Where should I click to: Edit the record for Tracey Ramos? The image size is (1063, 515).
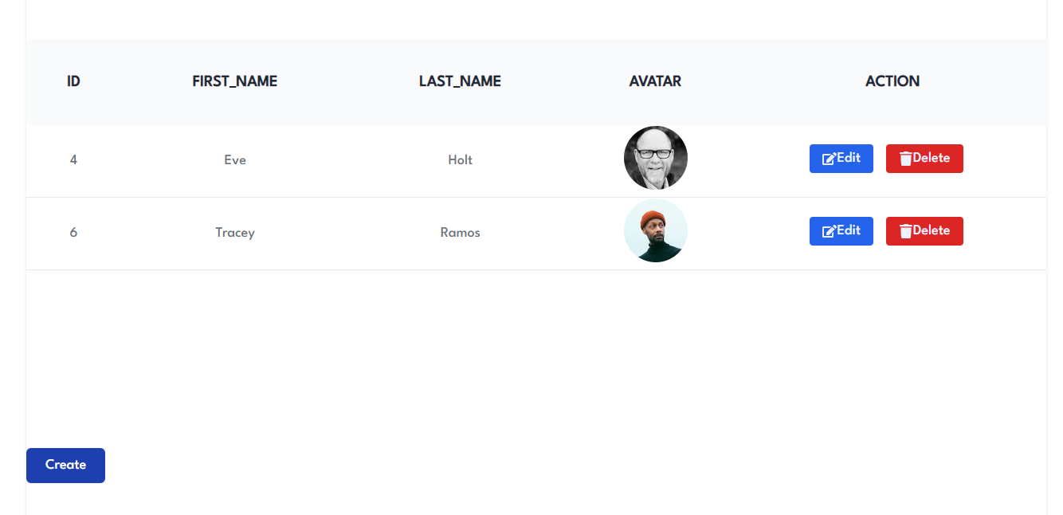[x=841, y=230]
